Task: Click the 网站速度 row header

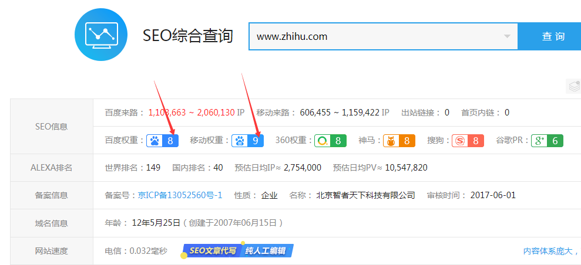Action: coord(52,252)
